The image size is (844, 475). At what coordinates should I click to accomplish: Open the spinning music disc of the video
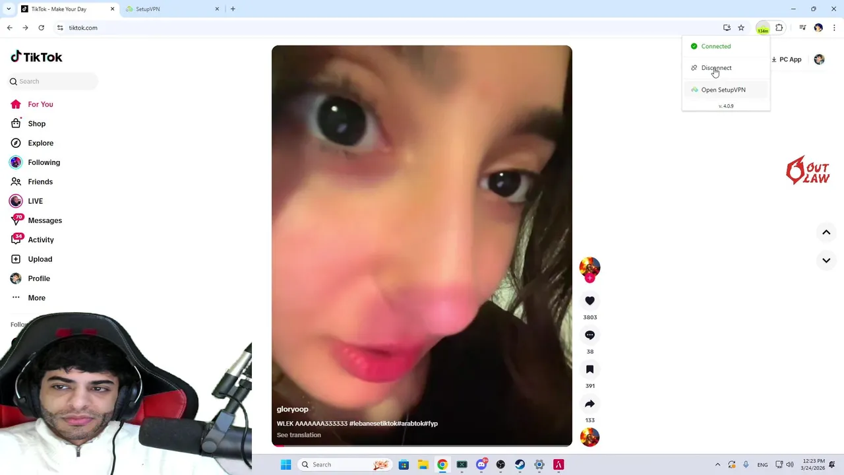(589, 437)
